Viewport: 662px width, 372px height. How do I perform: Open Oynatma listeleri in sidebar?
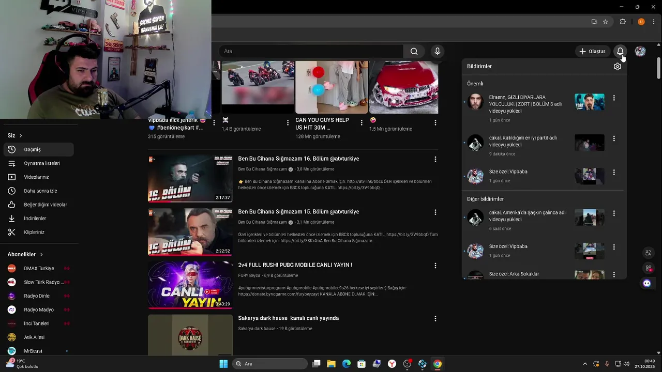[x=39, y=163]
